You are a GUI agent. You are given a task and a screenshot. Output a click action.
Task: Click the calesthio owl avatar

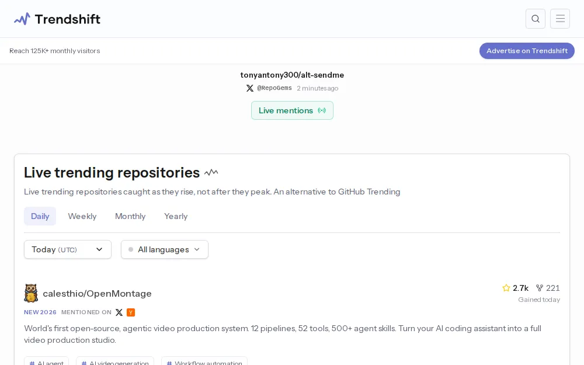(x=31, y=293)
